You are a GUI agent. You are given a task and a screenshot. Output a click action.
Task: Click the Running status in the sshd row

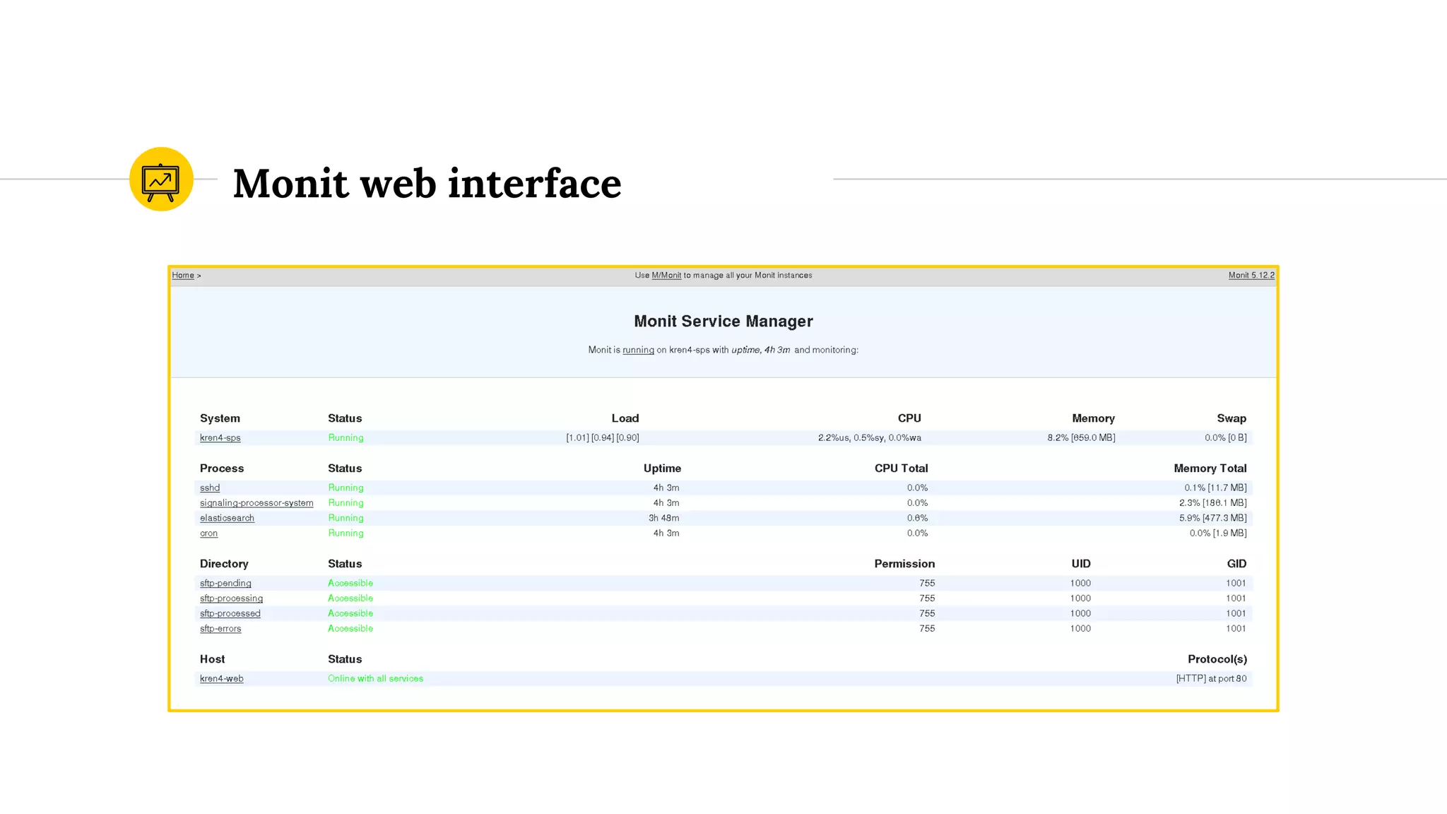tap(345, 488)
